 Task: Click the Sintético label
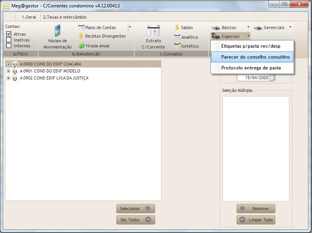pos(190,46)
